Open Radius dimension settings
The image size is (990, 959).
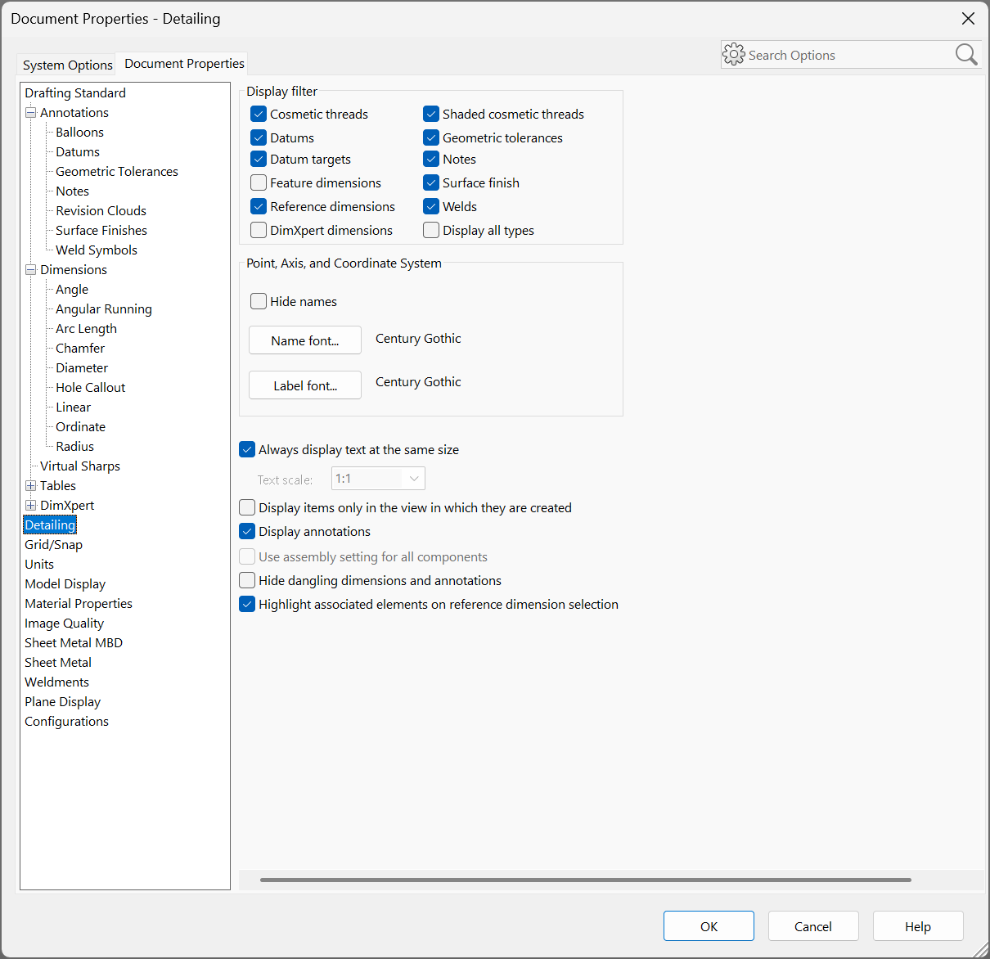tap(75, 447)
